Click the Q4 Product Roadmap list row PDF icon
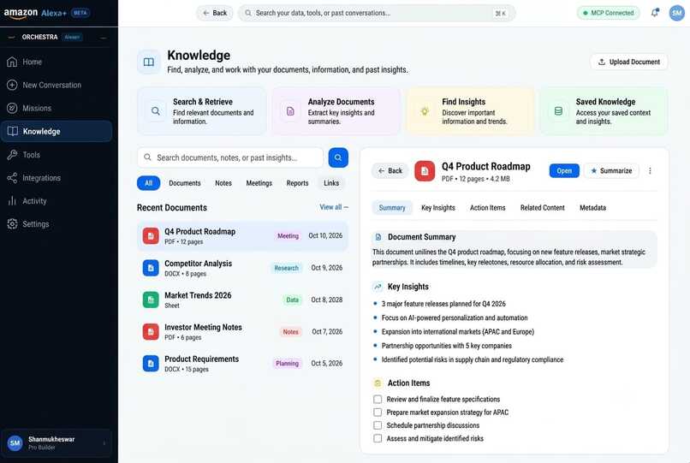Image resolution: width=690 pixels, height=463 pixels. [151, 236]
